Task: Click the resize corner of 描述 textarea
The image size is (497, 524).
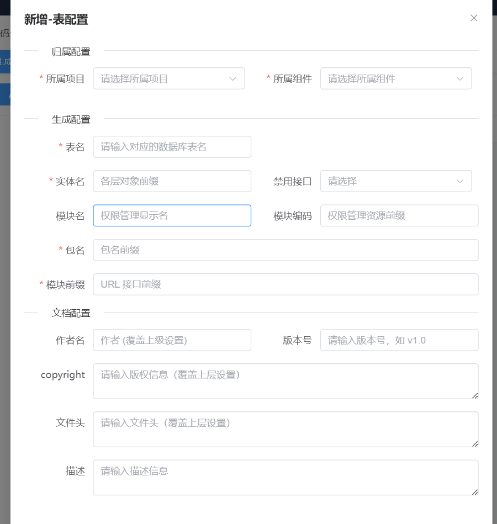Action: pos(475,491)
